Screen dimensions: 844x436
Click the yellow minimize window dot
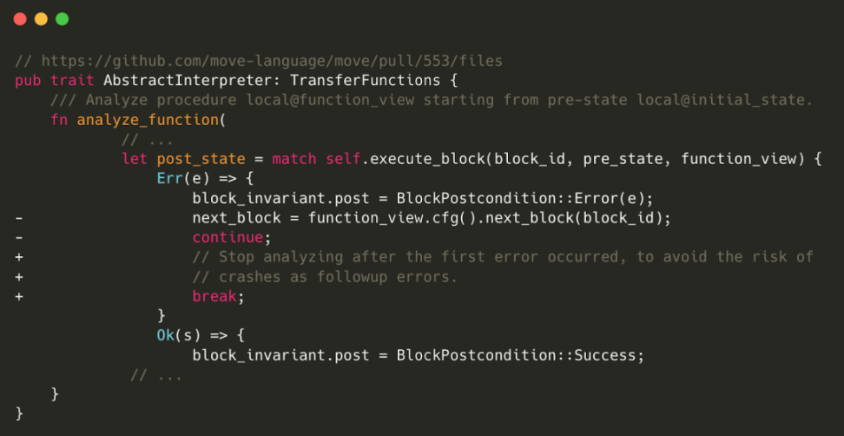(x=41, y=19)
